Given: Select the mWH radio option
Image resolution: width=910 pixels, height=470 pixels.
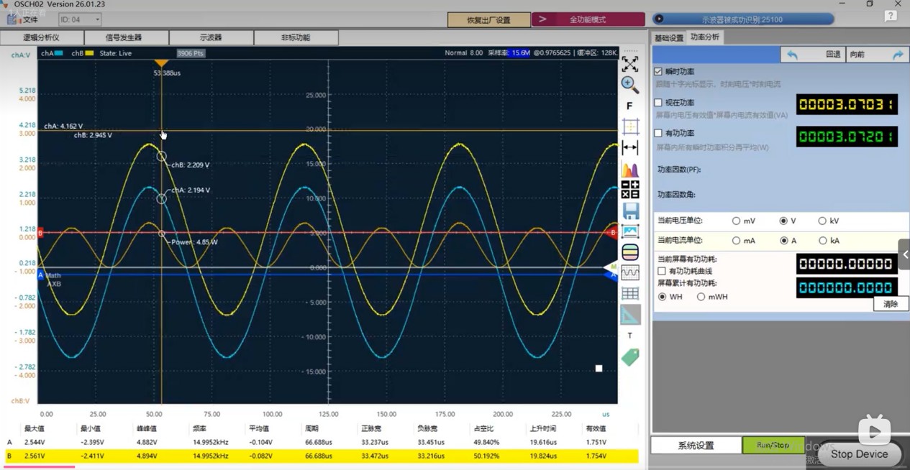Looking at the screenshot, I should [x=701, y=297].
